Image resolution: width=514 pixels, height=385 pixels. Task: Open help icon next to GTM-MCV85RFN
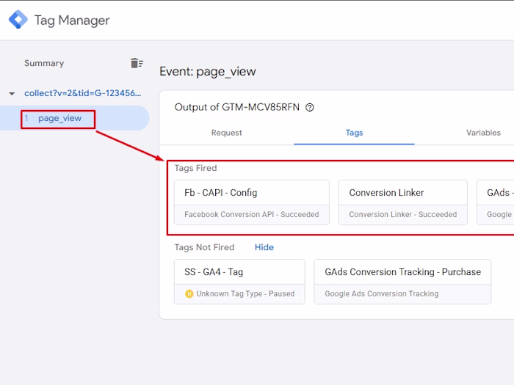(310, 107)
